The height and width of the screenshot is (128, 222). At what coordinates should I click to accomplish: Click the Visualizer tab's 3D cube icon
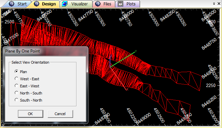65,4
